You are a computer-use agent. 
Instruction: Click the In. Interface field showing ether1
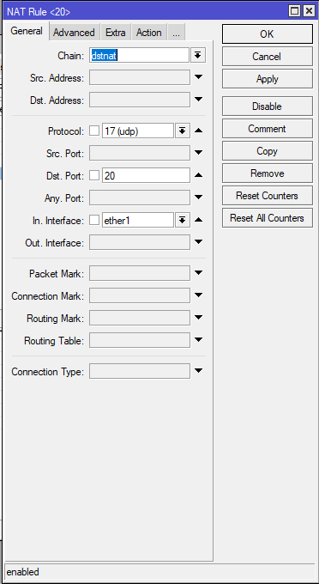coord(137,220)
